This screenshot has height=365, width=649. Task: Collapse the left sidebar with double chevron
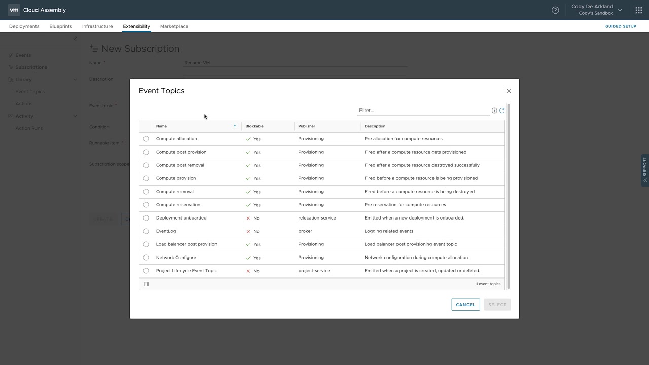75,39
